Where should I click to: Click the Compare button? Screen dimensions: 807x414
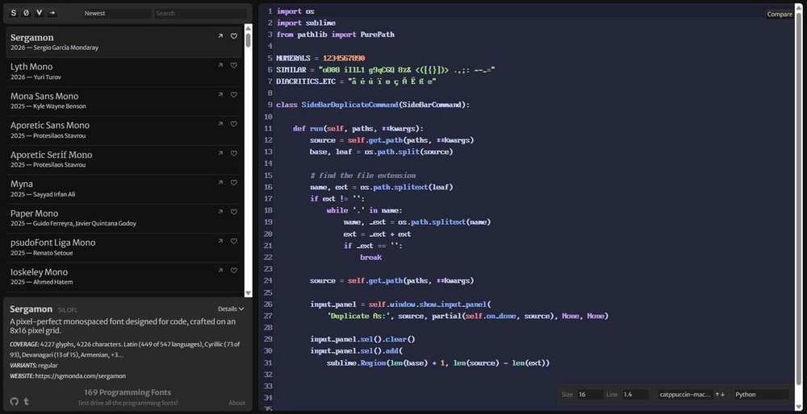click(x=780, y=14)
